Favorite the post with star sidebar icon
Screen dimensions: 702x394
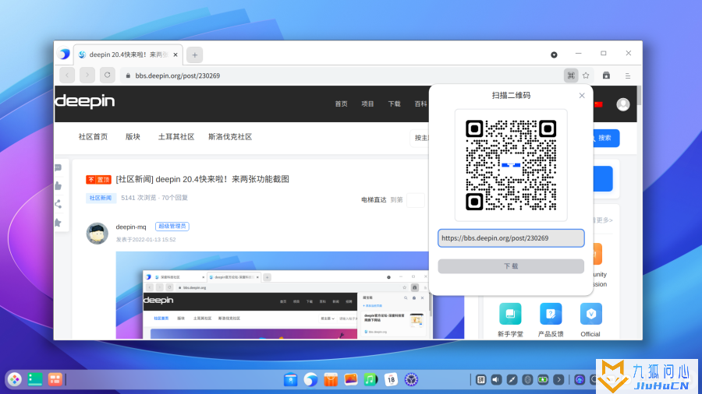pos(58,223)
